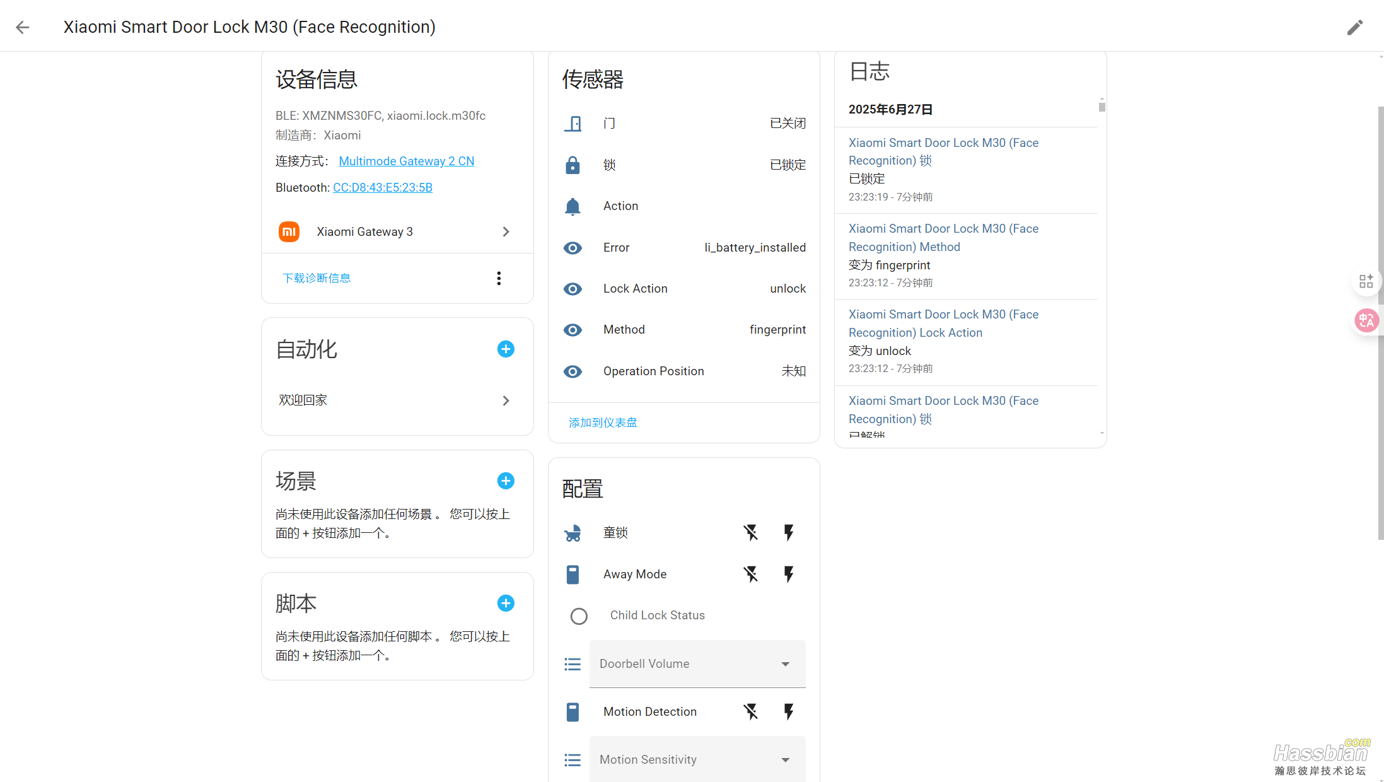Open the Method row showing fingerprint
1384x782 pixels.
[x=684, y=330]
